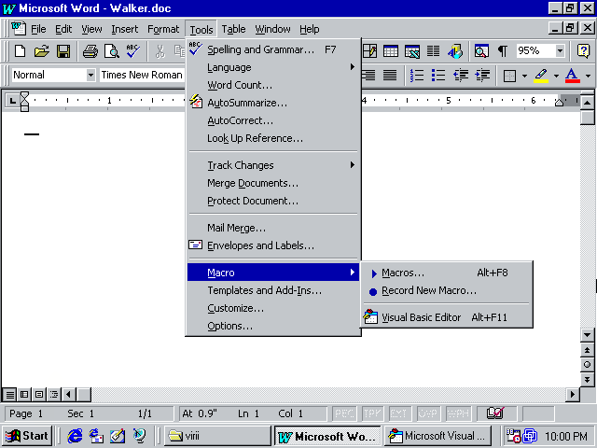Expand the Track Changes submenu
The width and height of the screenshot is (597, 448).
(x=273, y=165)
